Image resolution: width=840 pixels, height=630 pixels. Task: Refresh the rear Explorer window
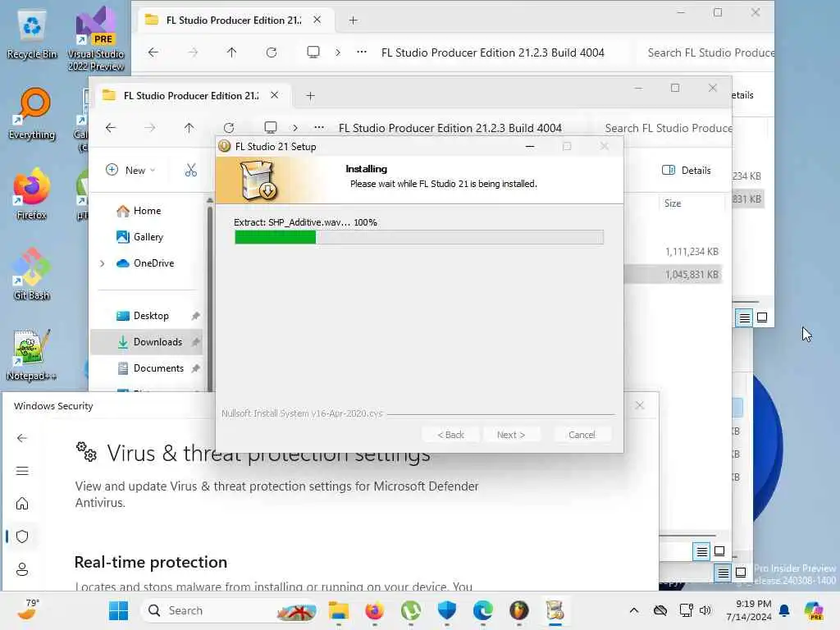[272, 52]
